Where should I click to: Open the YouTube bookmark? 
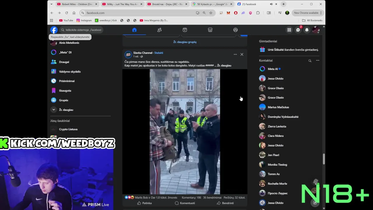[66, 20]
